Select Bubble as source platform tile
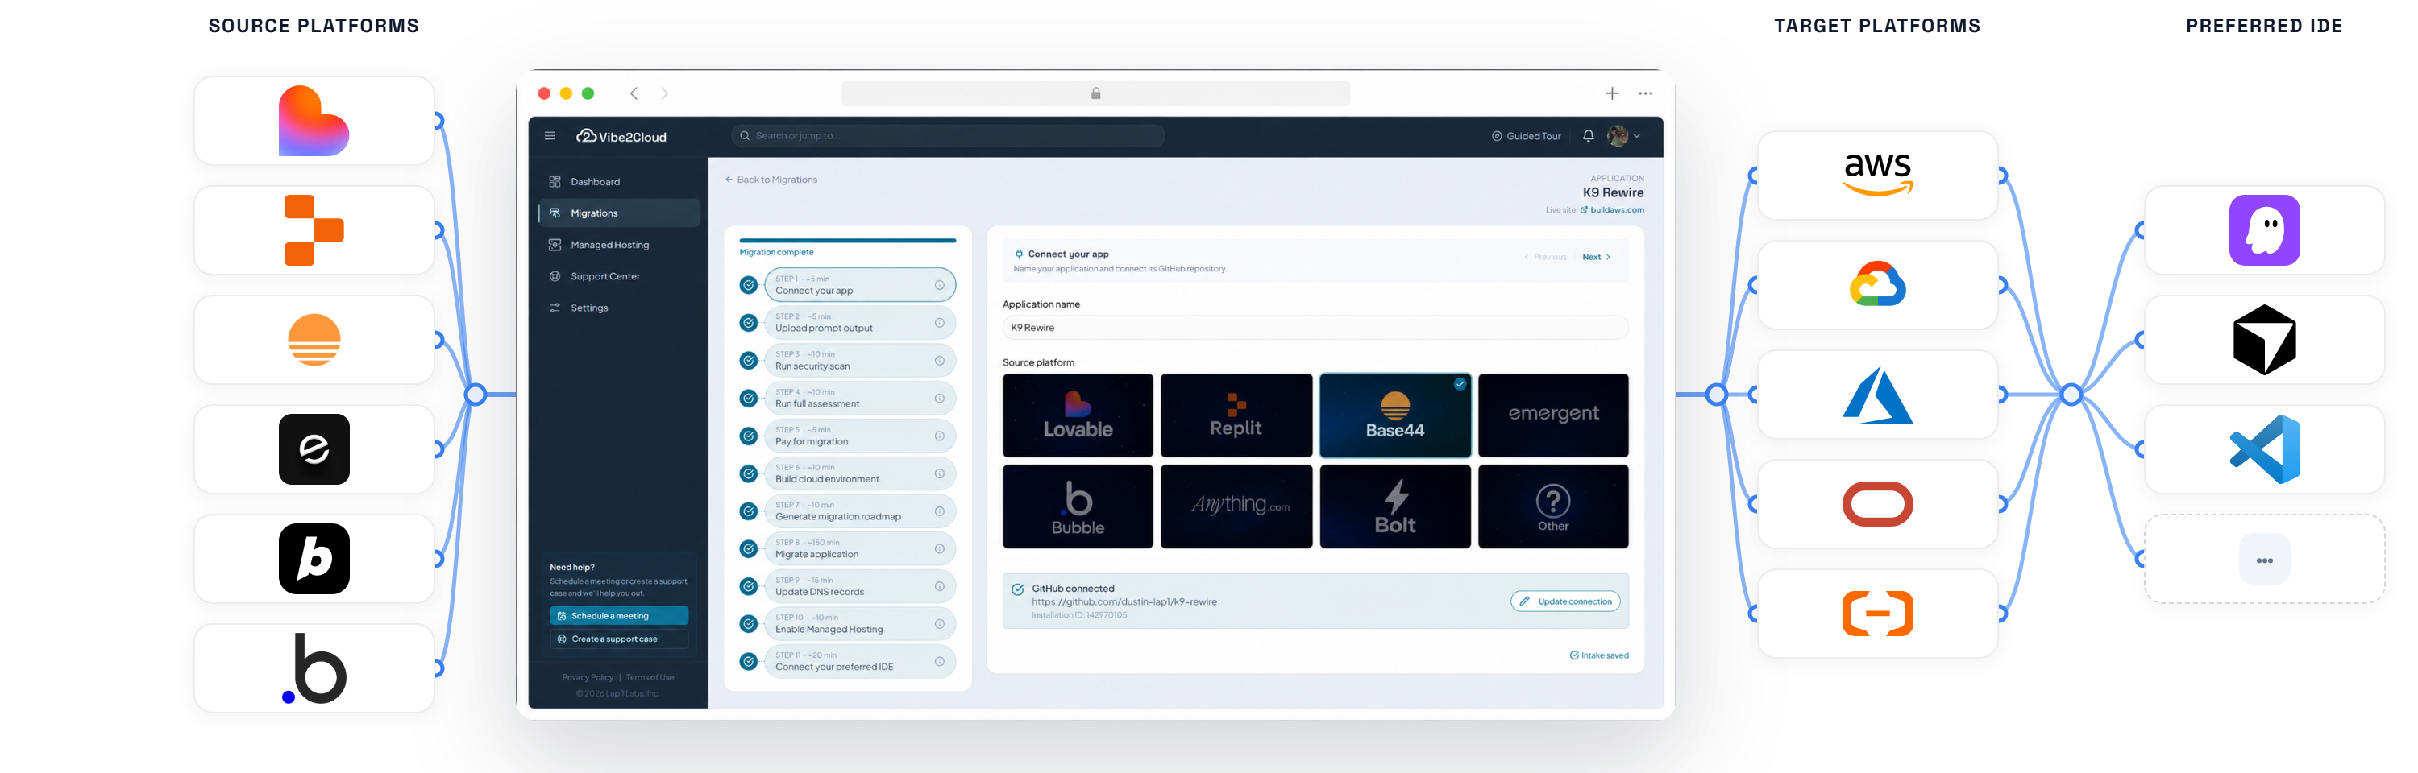 pos(1078,506)
